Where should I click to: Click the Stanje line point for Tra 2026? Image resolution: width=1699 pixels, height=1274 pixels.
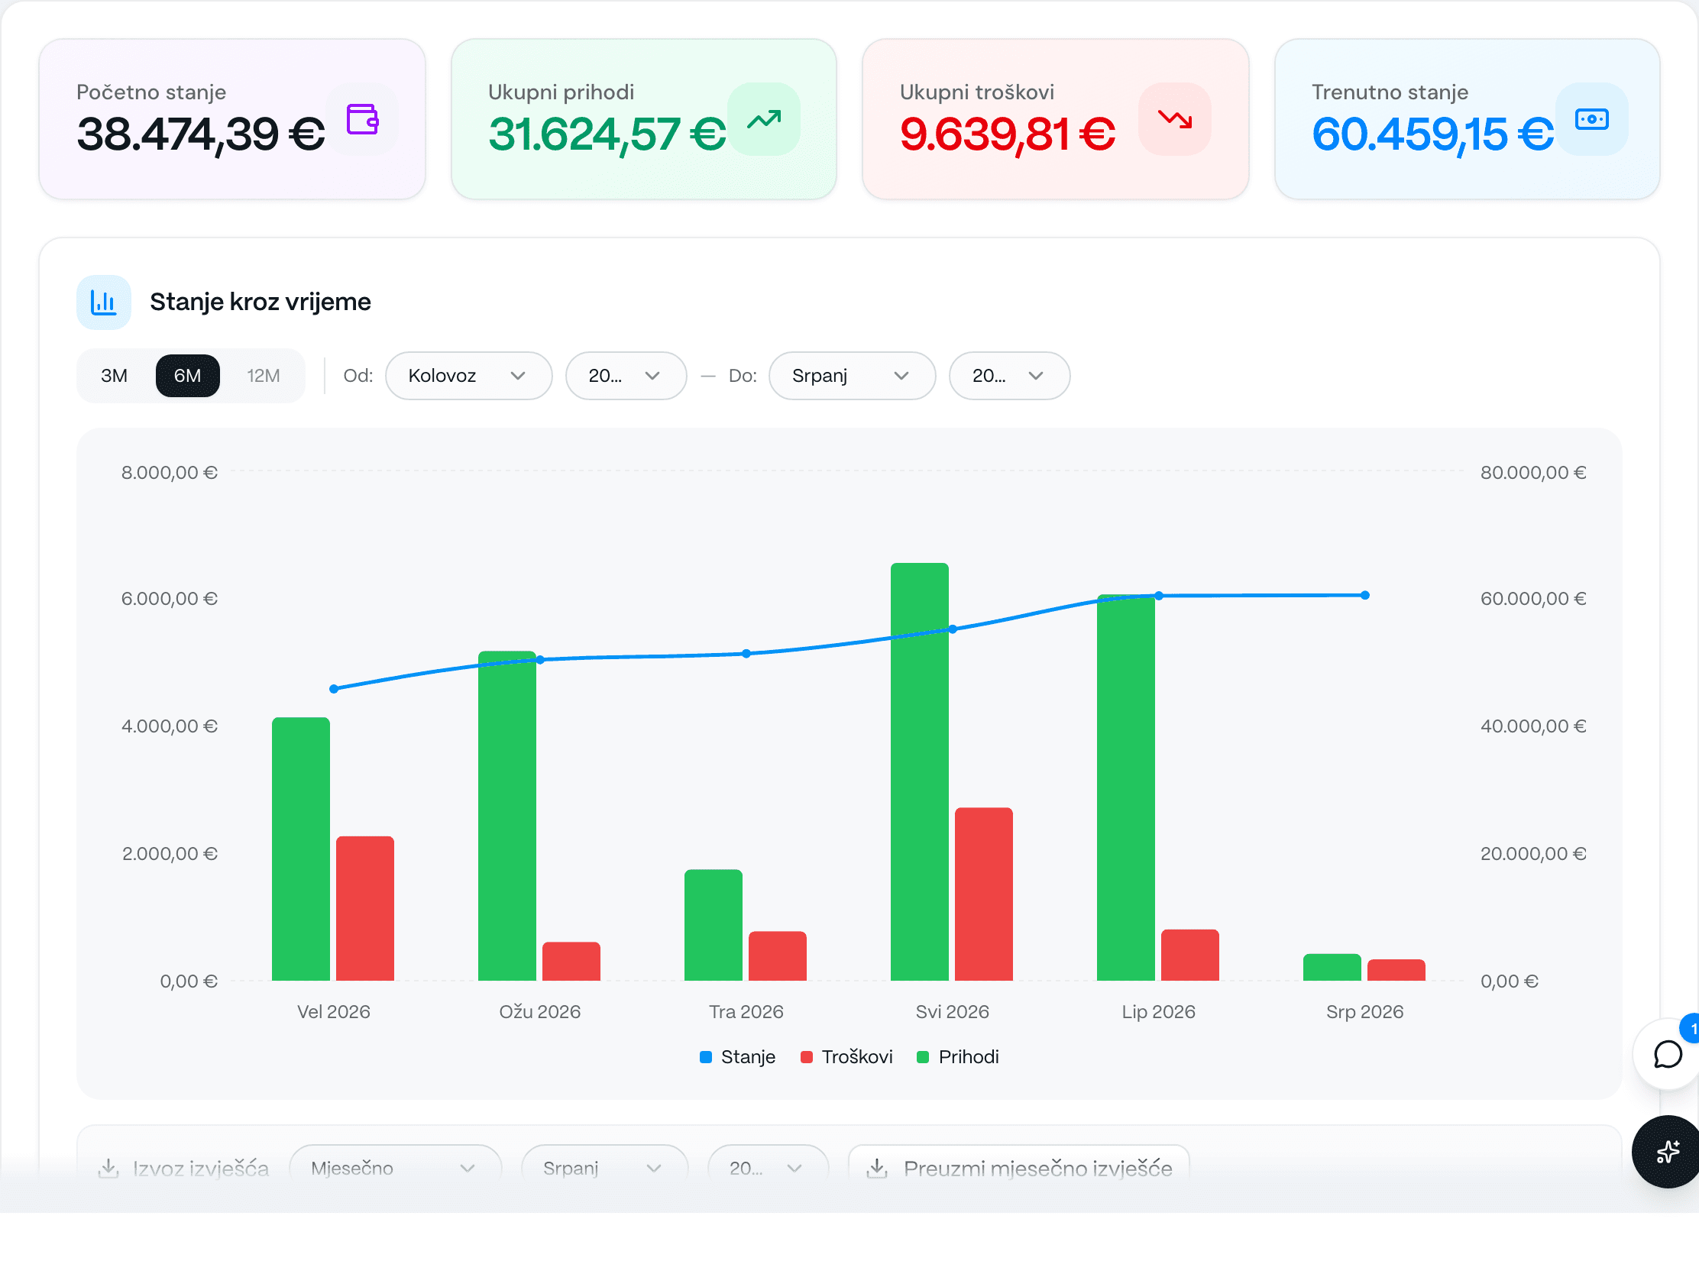746,654
